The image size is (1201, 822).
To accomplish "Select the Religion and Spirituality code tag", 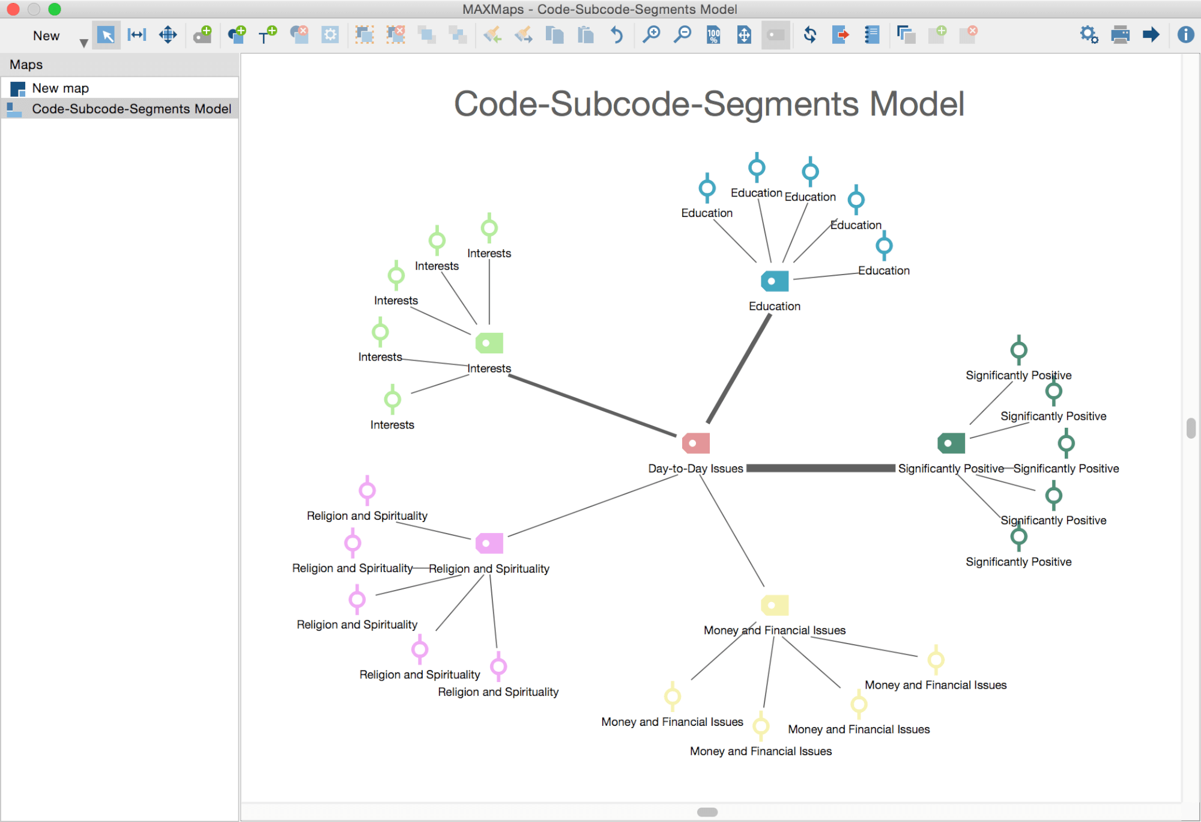I will coord(489,544).
